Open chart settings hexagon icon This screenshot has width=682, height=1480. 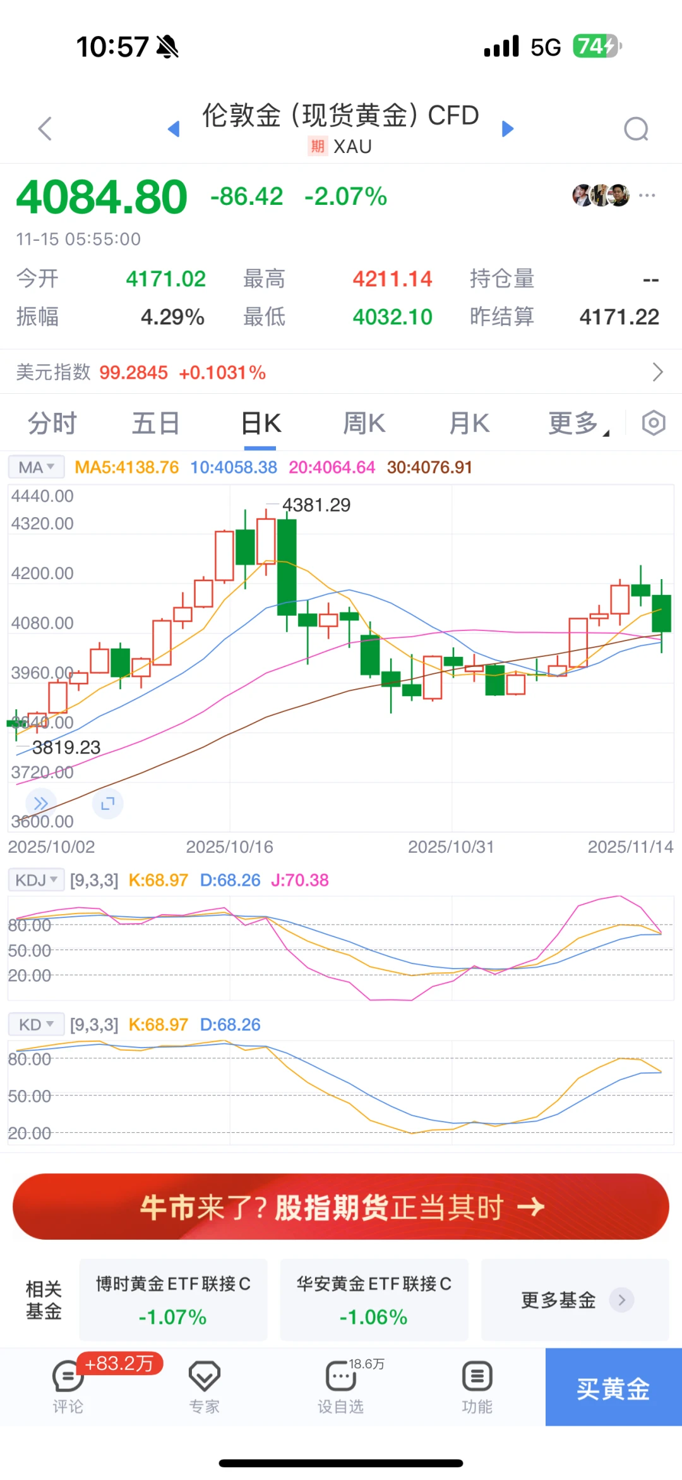654,423
